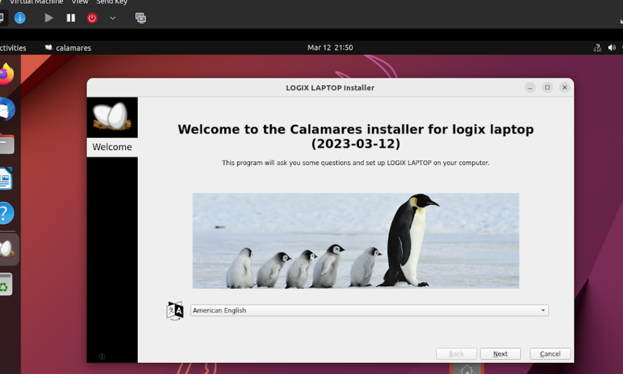Launch Firefox from the dock
This screenshot has height=374, width=623.
(6, 74)
